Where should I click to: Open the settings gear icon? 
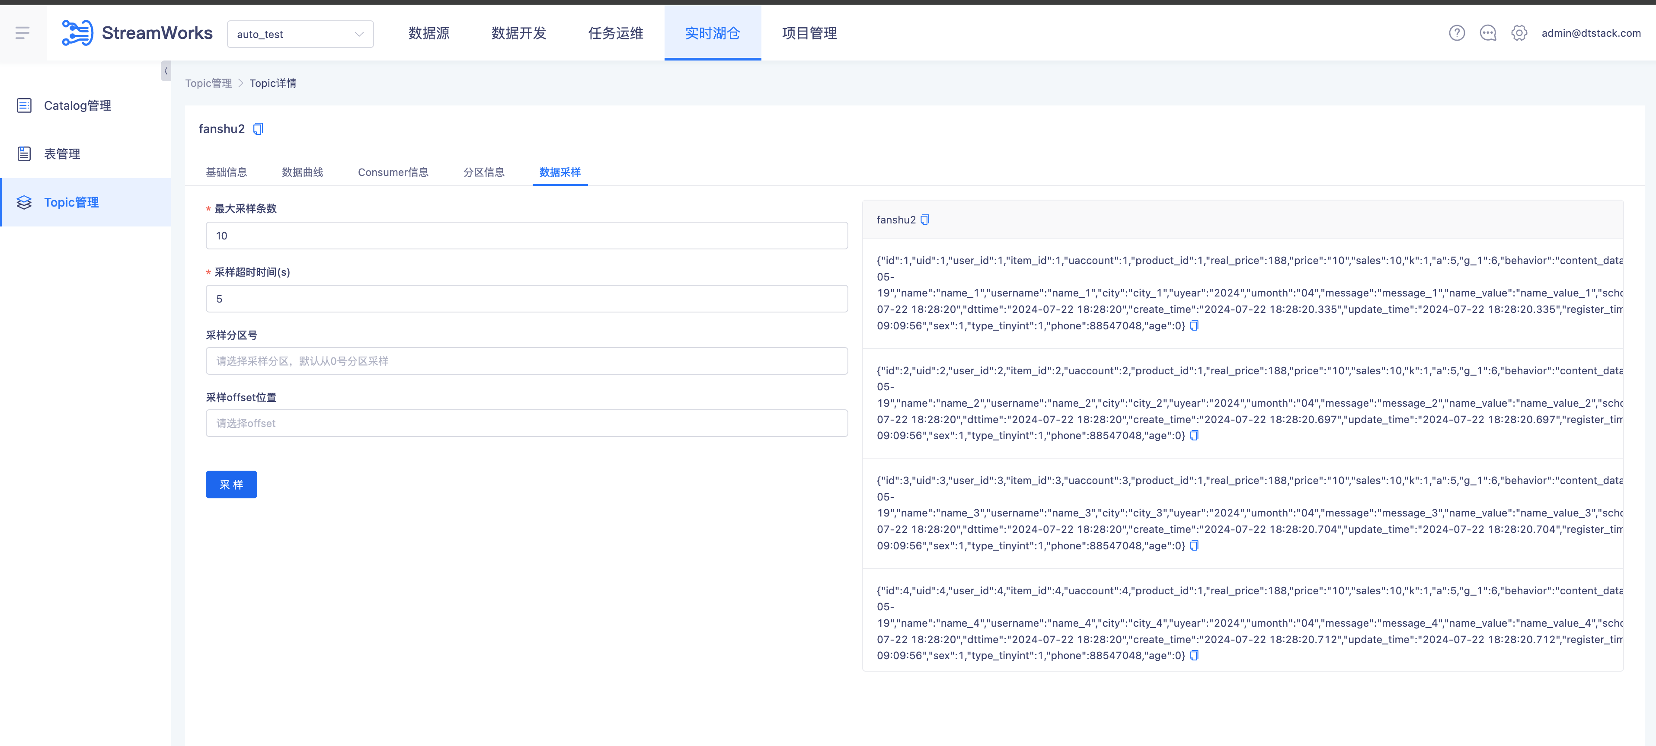(x=1519, y=33)
